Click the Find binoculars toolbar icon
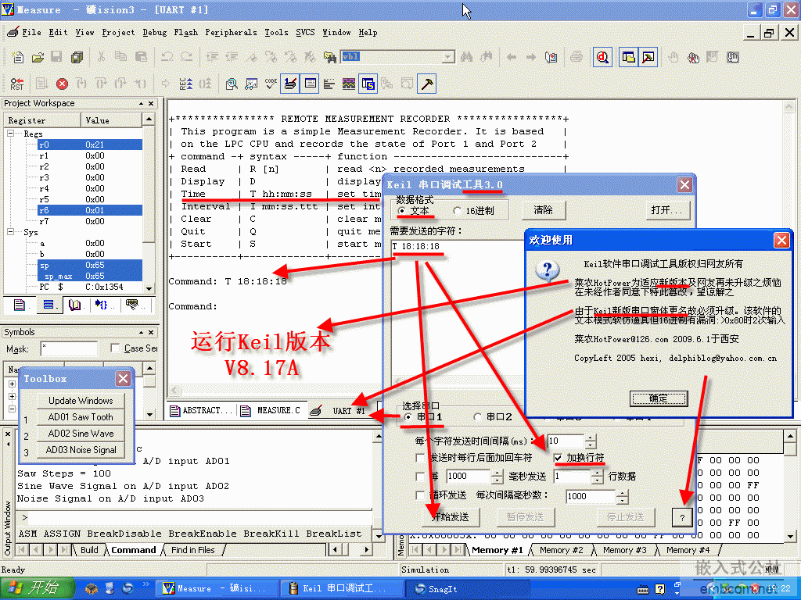Screen dimensions: 801x600 466,57
